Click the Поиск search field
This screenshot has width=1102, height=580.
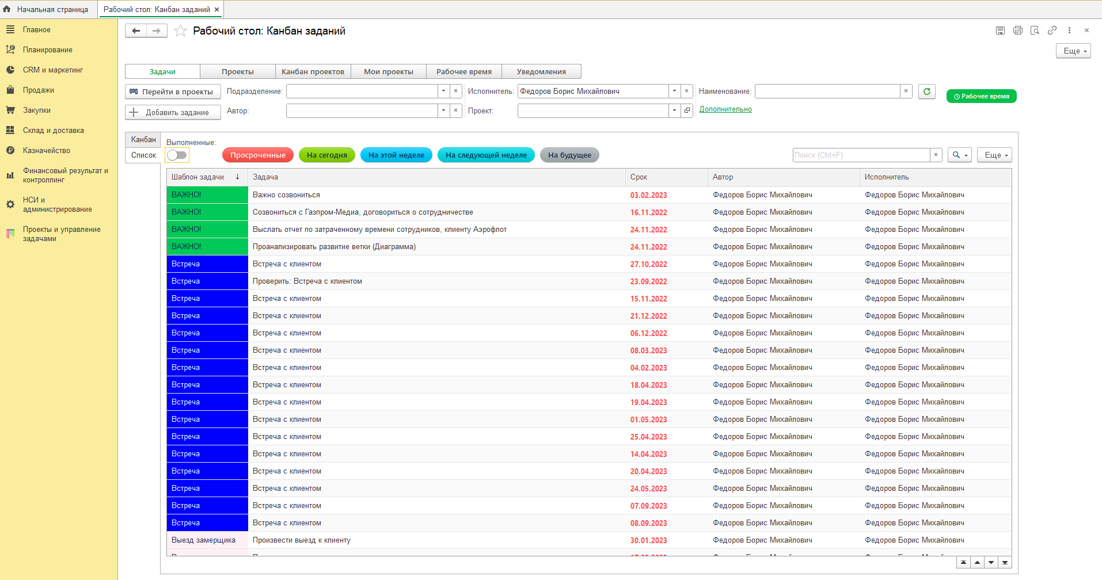861,155
